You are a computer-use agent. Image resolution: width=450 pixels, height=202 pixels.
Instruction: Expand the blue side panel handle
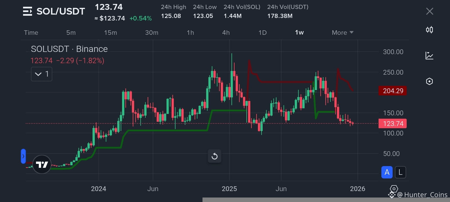23,156
